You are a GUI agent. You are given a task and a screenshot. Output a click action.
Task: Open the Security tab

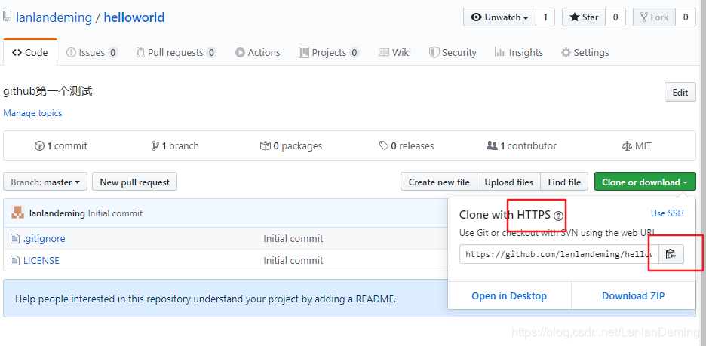(453, 52)
